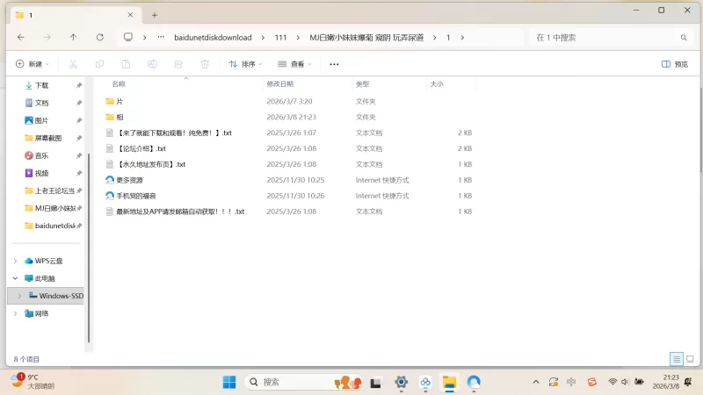Image resolution: width=703 pixels, height=395 pixels.
Task: Expand the WPS云盘 tree node
Action: click(x=15, y=261)
